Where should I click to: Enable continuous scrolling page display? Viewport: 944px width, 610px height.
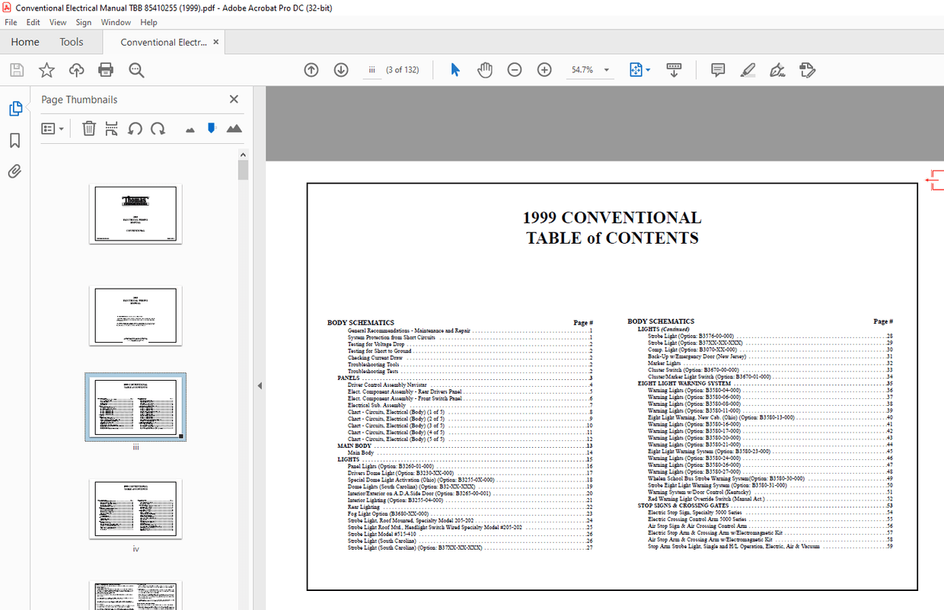pyautogui.click(x=673, y=69)
